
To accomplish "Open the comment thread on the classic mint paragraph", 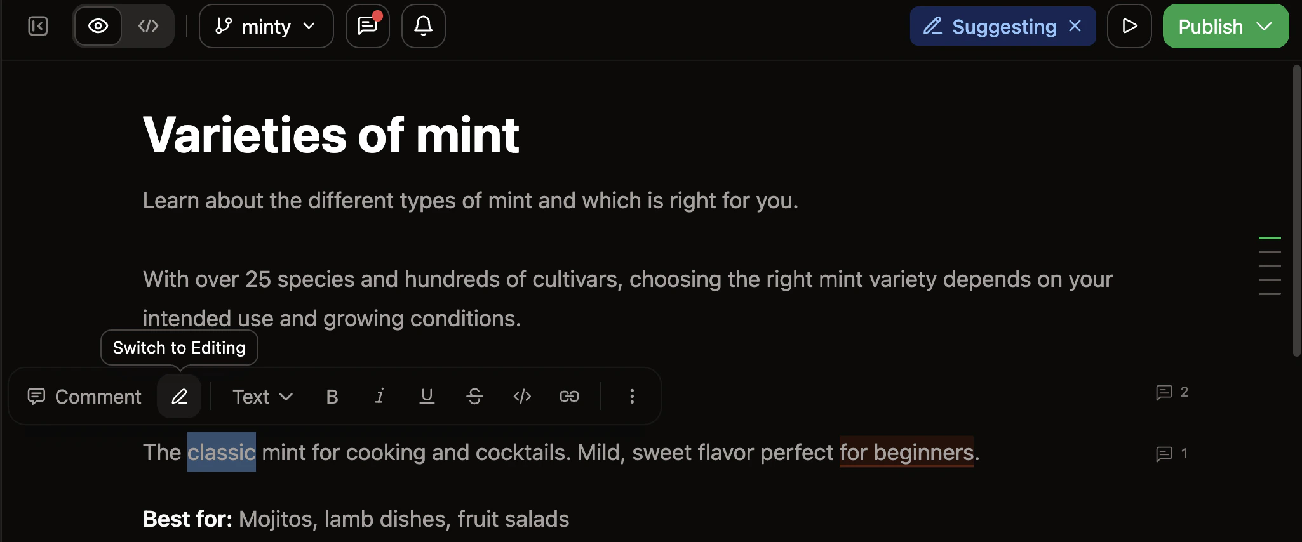I will click(1172, 453).
